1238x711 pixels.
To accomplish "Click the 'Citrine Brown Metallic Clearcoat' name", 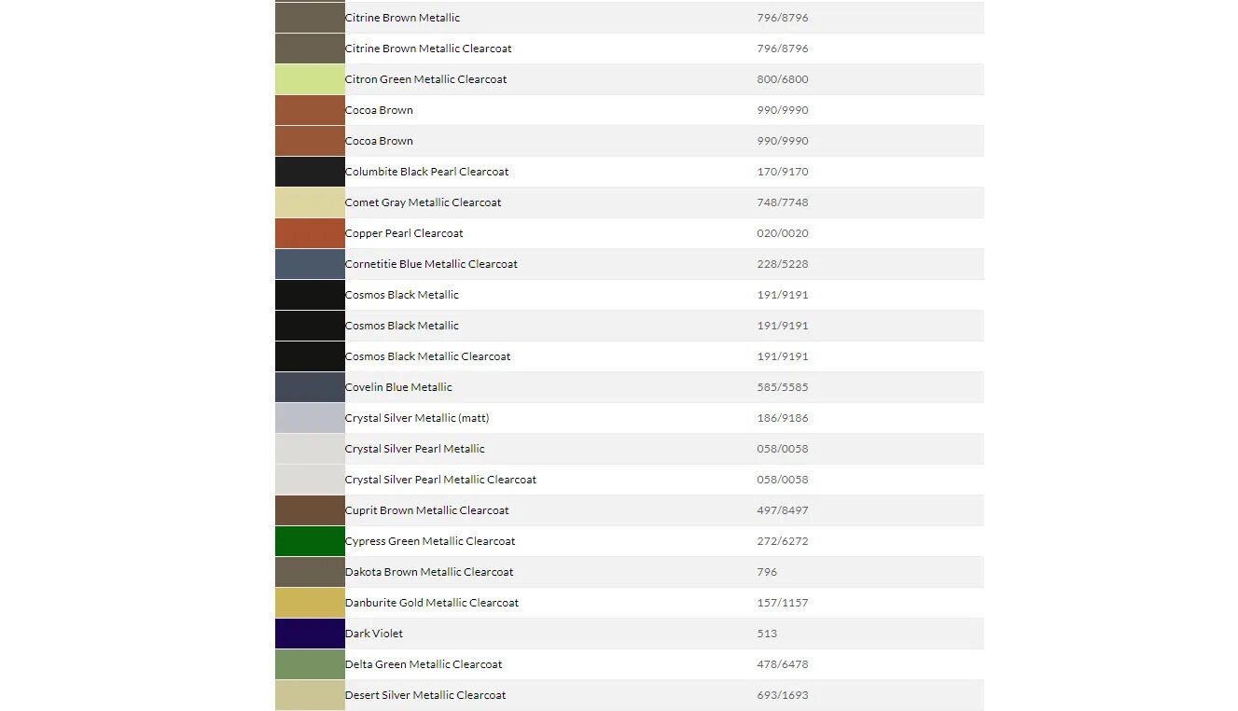I will 428,49.
